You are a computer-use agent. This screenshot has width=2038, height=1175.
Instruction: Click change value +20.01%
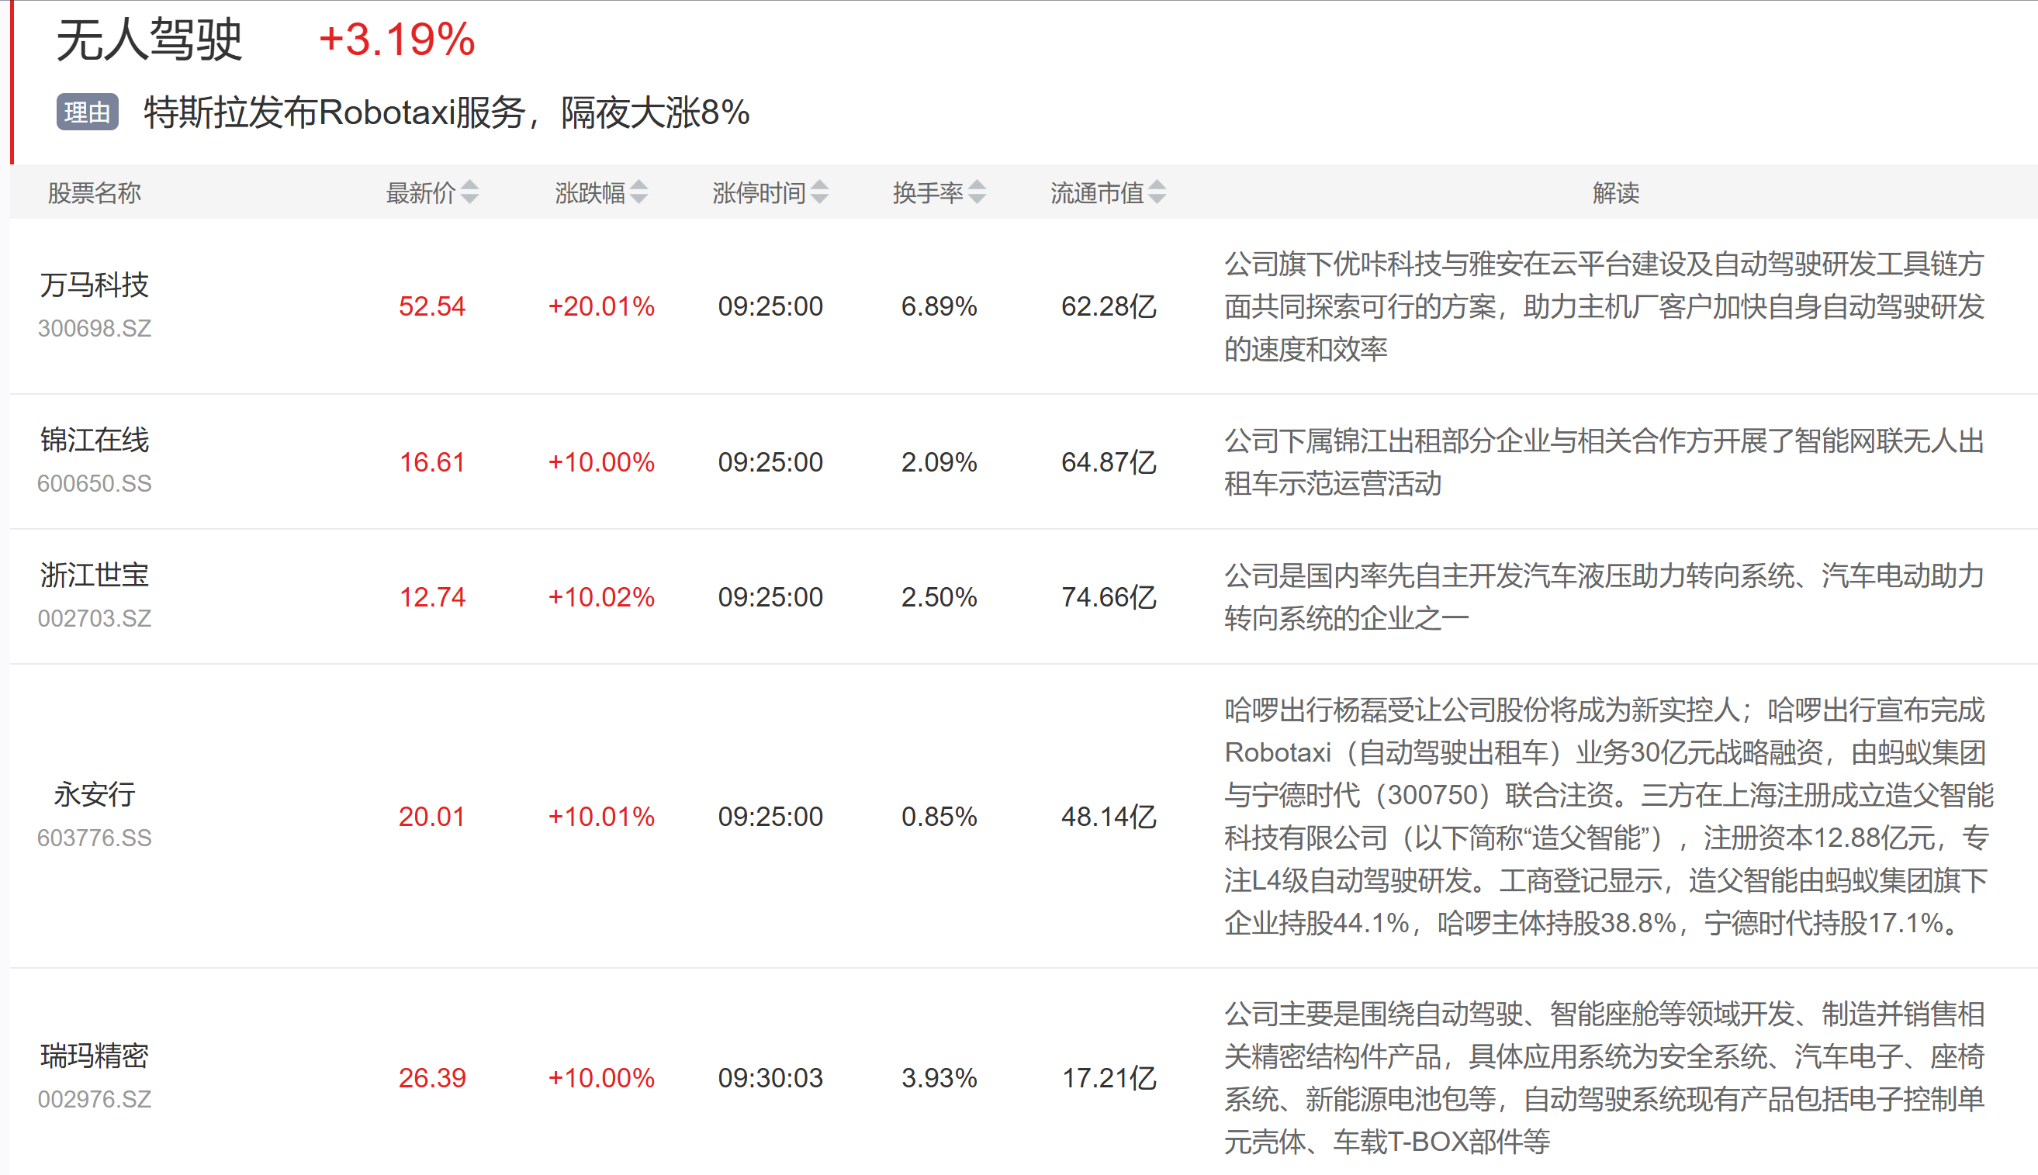[601, 306]
